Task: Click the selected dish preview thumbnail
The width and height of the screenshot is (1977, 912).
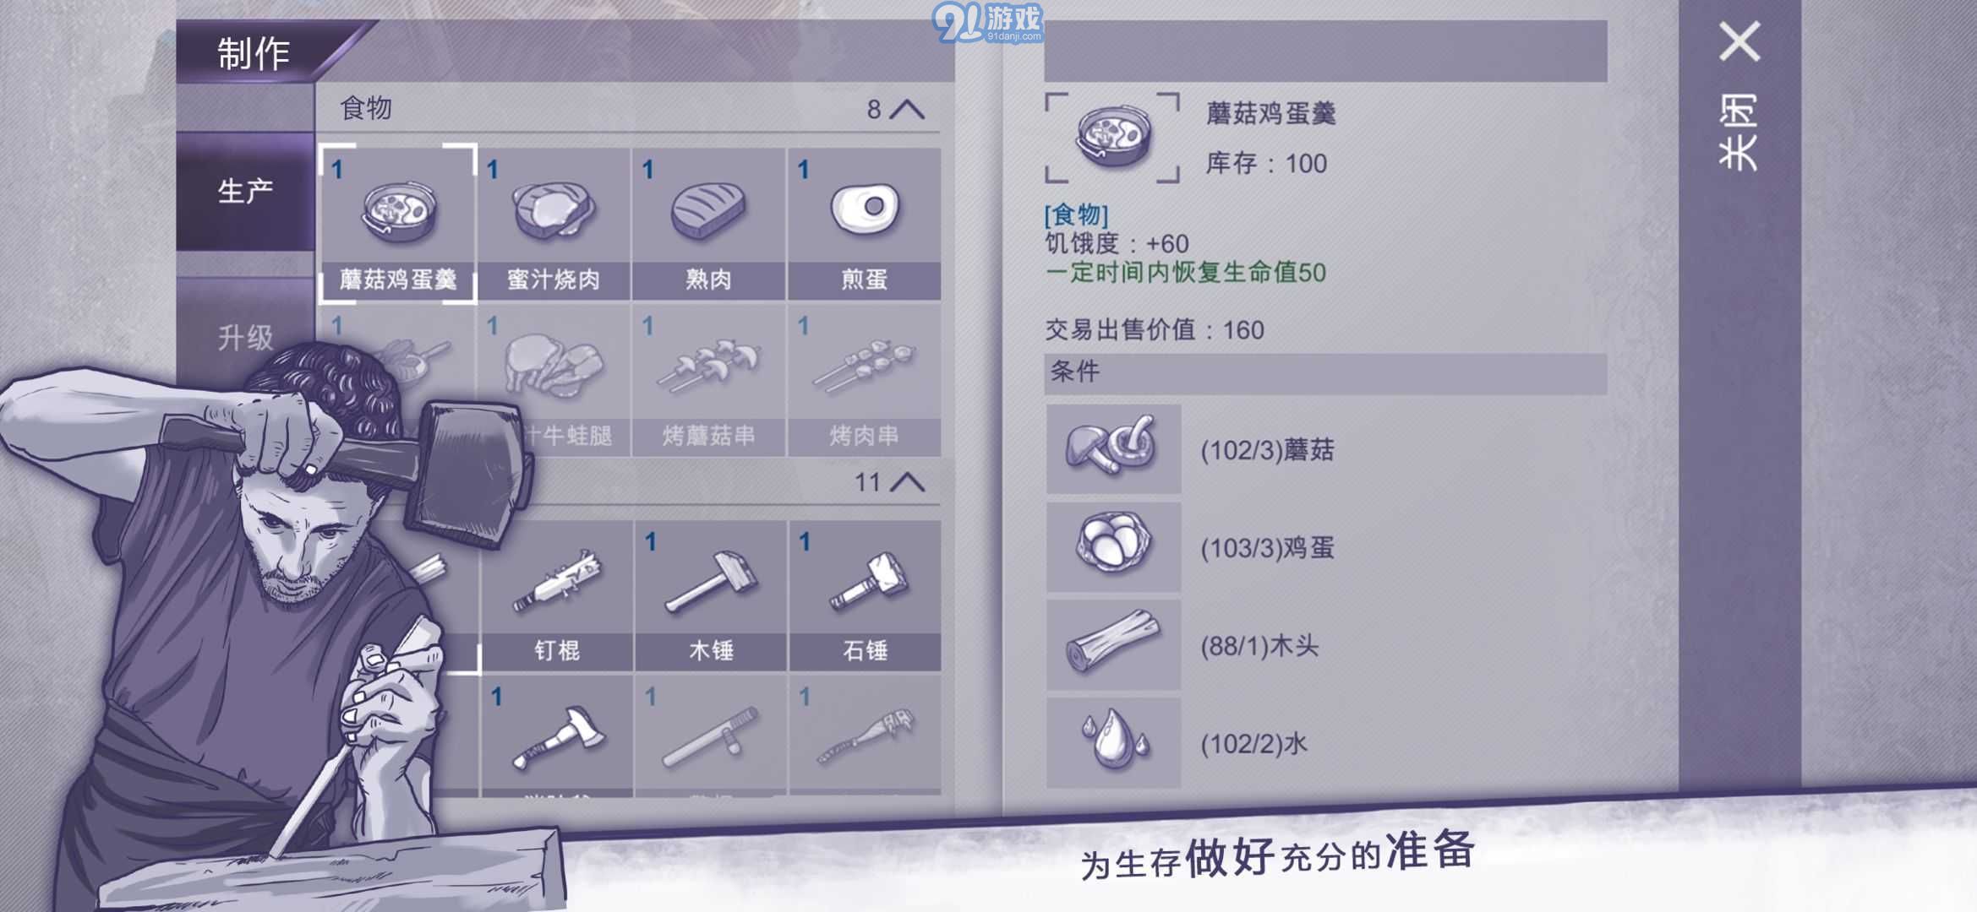Action: (x=1112, y=138)
